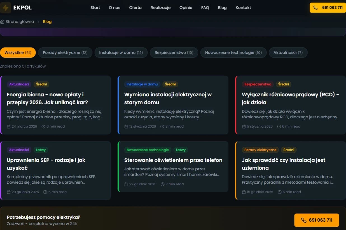Click the Aktualności tag on Uprawnienia SEP card

[x=19, y=150]
